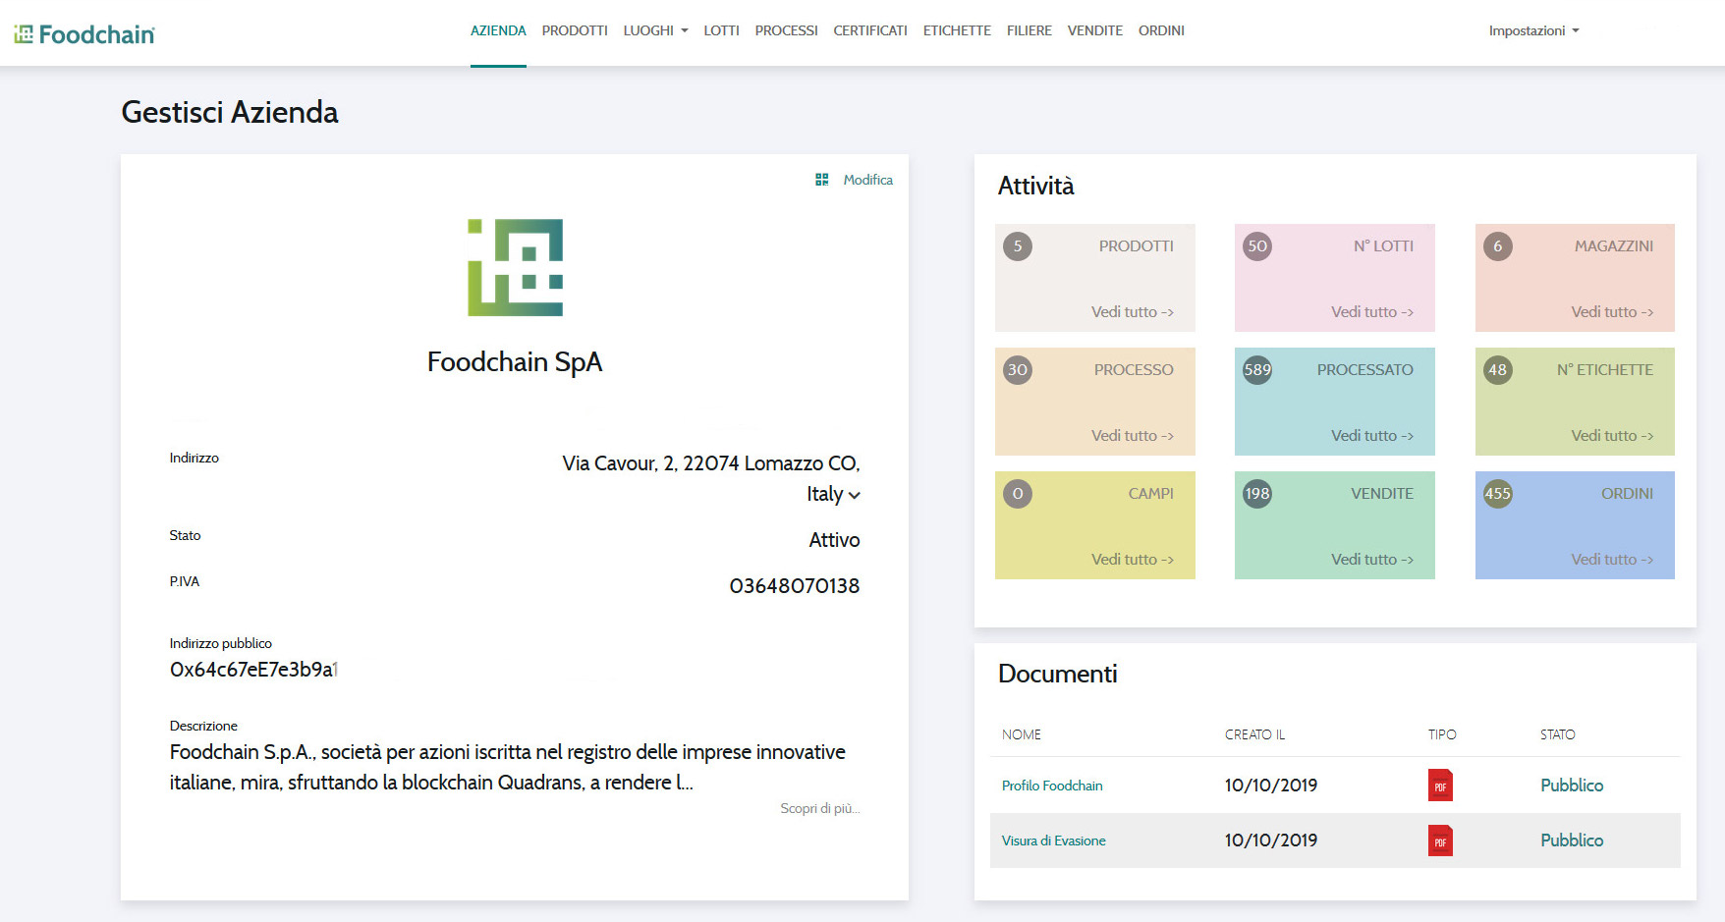Click the 0 count badge on Campi
The width and height of the screenshot is (1725, 922).
coord(1018,494)
